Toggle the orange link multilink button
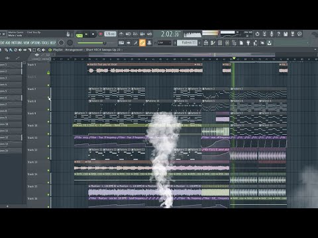Image resolution: width=318 pixels, height=238 pixels. pos(142,43)
